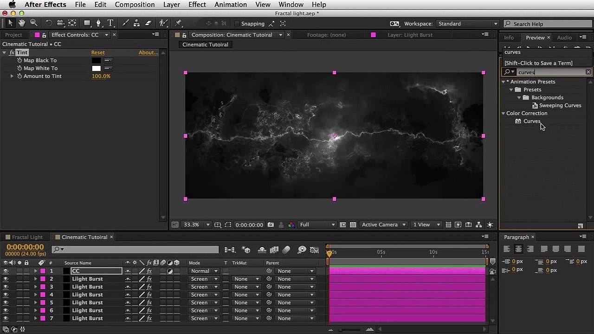Open the Active Camera view dropdown
Screen dimensions: 594x334
(x=383, y=225)
